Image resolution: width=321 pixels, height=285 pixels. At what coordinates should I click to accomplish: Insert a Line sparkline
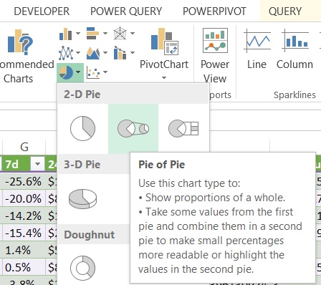coord(257,49)
